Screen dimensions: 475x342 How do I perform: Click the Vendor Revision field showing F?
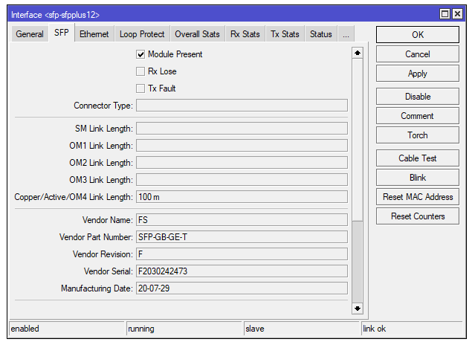coord(242,254)
